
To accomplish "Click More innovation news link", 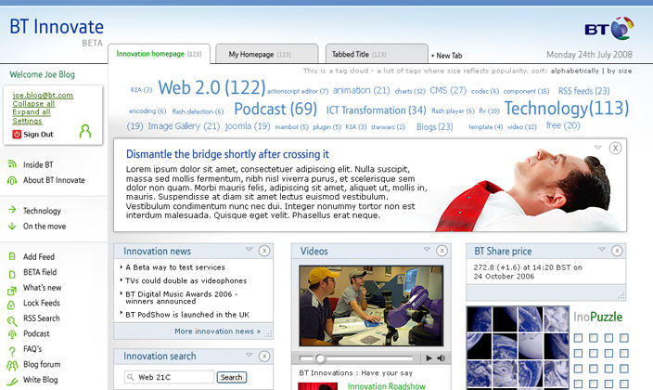I will pyautogui.click(x=217, y=331).
